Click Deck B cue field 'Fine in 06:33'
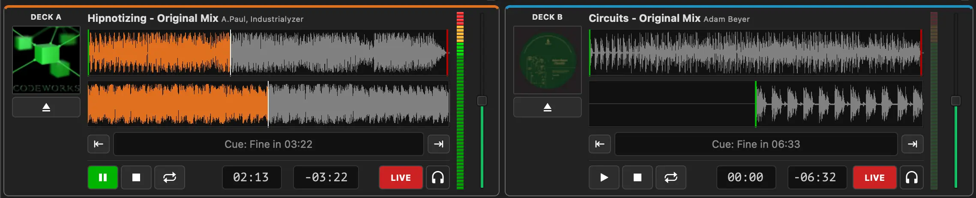This screenshot has height=198, width=976. [x=756, y=144]
